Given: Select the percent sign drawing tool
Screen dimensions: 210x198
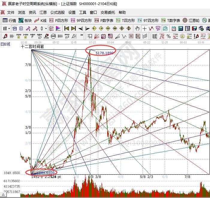Looking at the screenshot, I should click(169, 36).
